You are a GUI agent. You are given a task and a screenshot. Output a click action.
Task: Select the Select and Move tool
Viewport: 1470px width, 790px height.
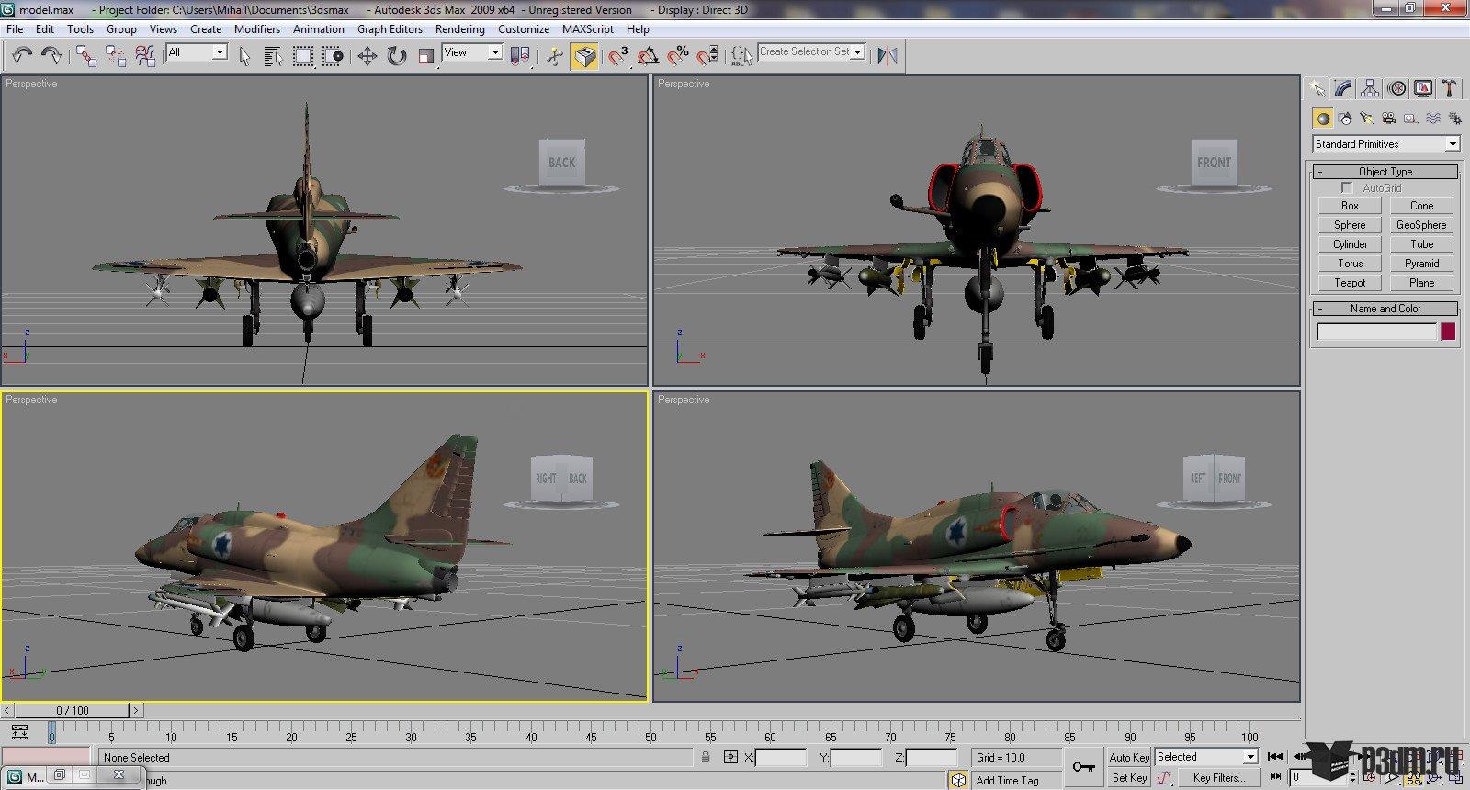(x=367, y=56)
